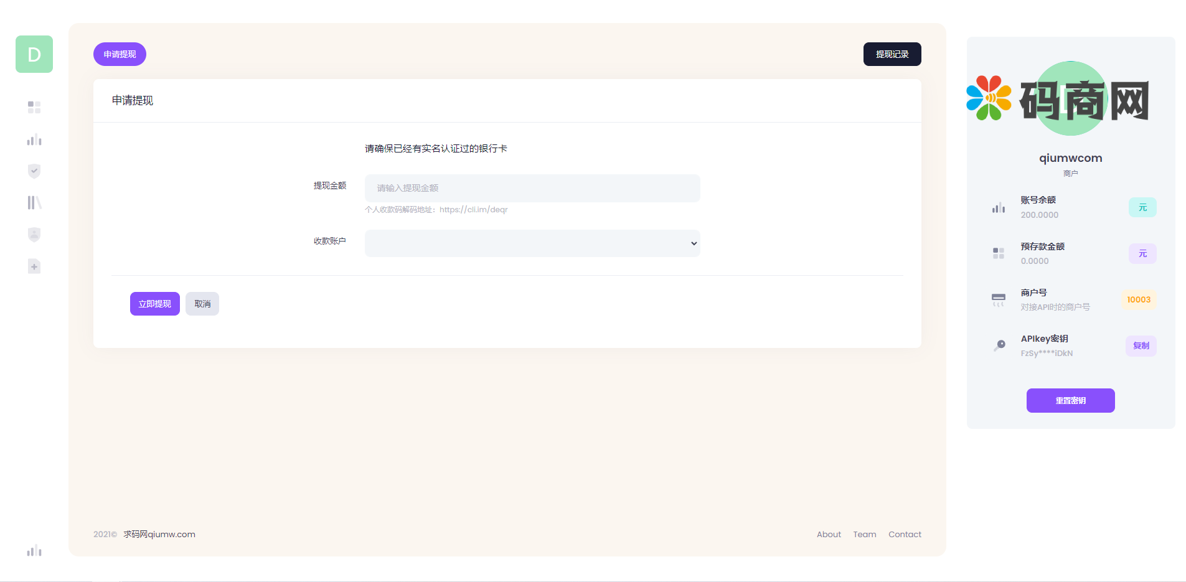This screenshot has height=582, width=1186.
Task: Click the shield checkmark sidebar icon
Action: (34, 171)
